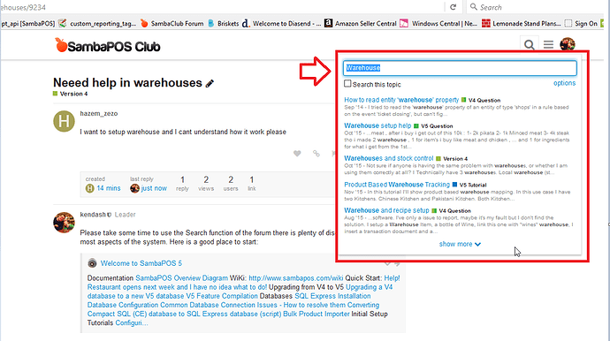The height and width of the screenshot is (341, 610).
Task: Expand results with show more
Action: [460, 244]
